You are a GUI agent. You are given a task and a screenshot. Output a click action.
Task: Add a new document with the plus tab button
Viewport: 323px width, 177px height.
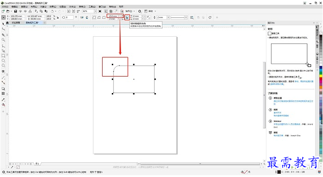pyautogui.click(x=45, y=22)
